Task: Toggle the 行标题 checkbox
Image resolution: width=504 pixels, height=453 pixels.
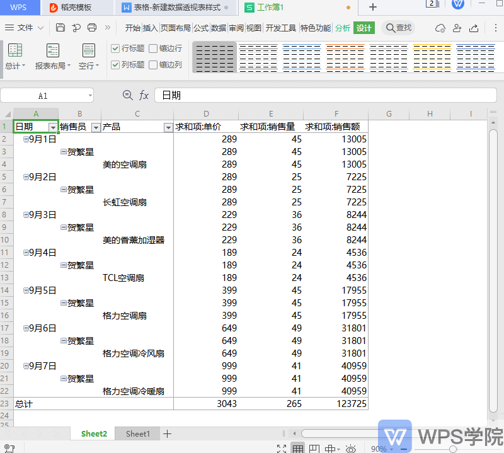Action: (x=115, y=49)
